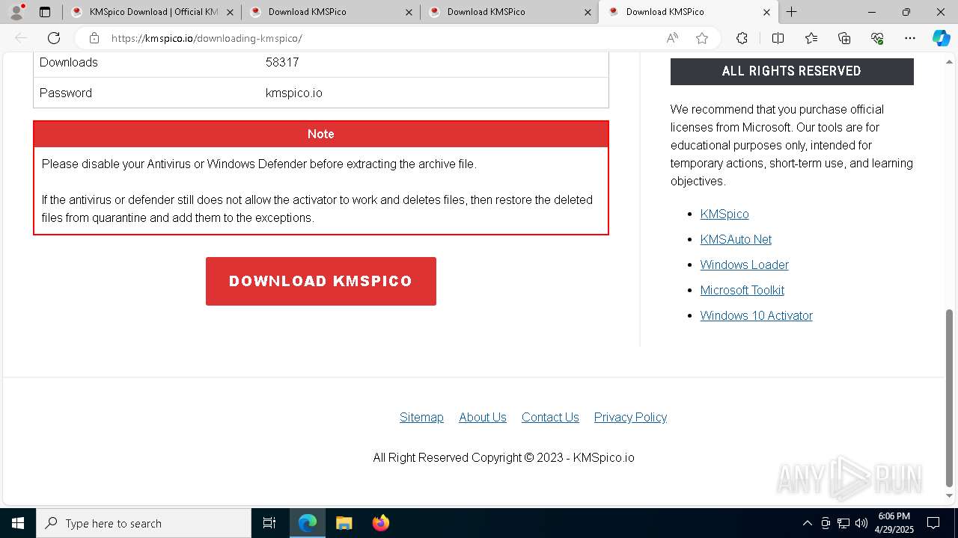Select the downloads count 58317
The width and height of the screenshot is (958, 538).
click(x=282, y=62)
